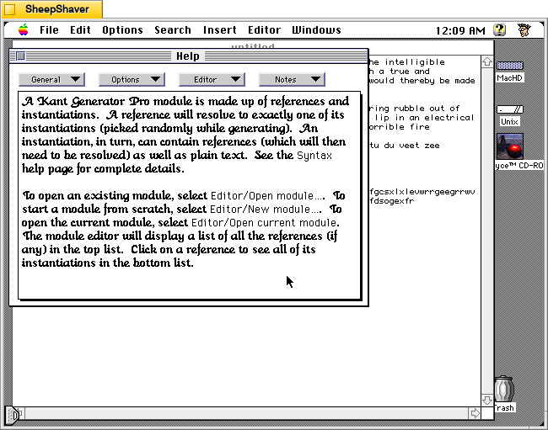
Task: Click scroll up arrow in untitled window
Action: pos(486,61)
